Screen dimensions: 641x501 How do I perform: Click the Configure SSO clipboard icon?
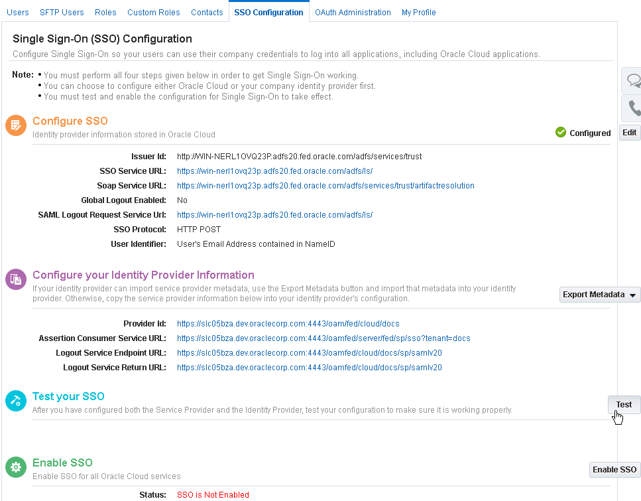15,125
